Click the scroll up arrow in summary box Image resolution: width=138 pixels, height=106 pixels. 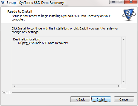pyautogui.click(x=123, y=40)
